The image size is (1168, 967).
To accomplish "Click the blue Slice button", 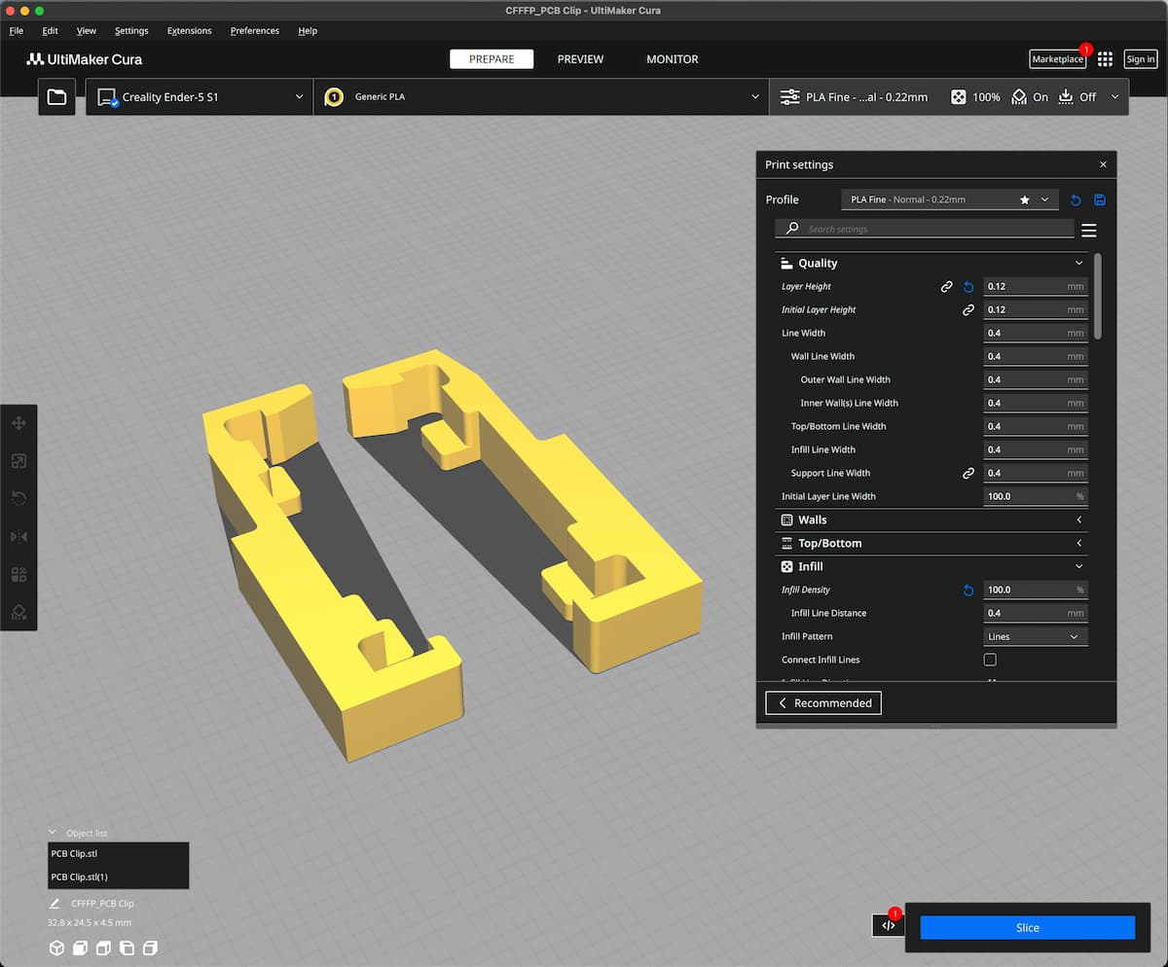I will click(1028, 928).
